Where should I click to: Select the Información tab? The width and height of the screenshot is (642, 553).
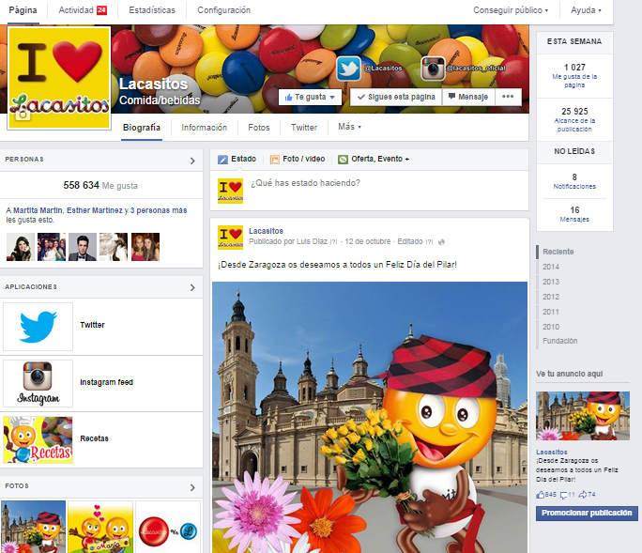(205, 128)
